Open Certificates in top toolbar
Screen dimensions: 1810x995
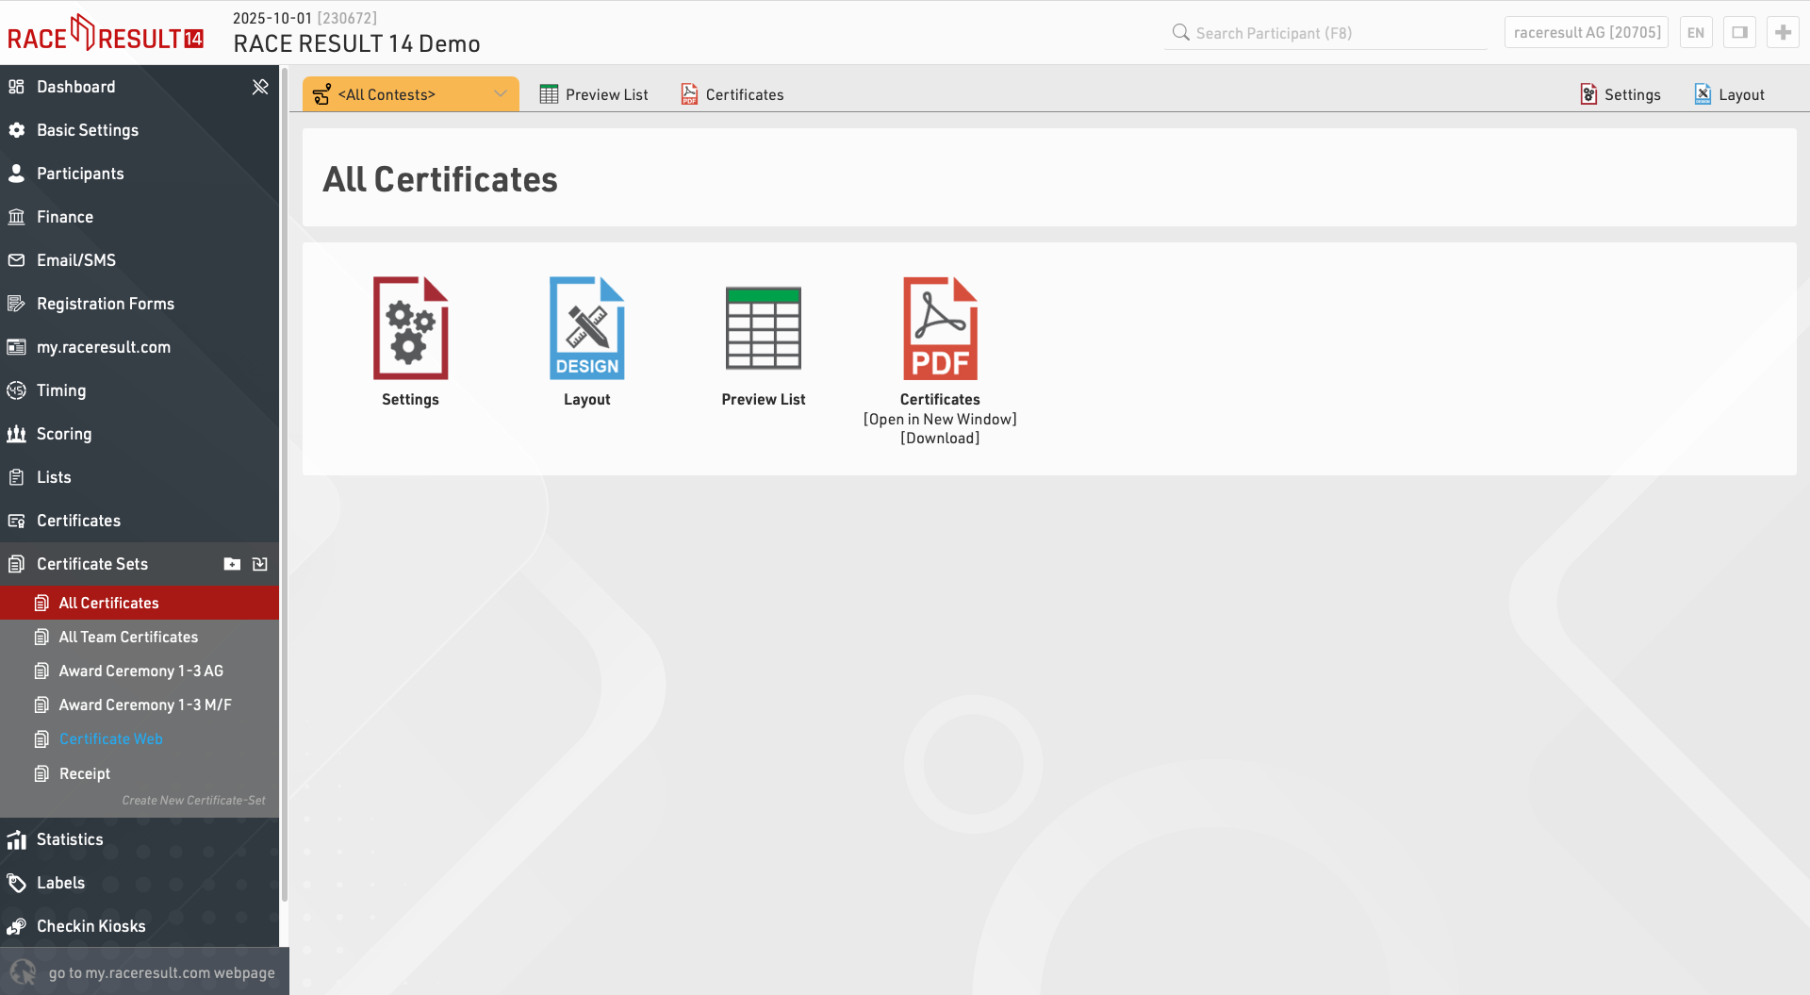pyautogui.click(x=732, y=94)
